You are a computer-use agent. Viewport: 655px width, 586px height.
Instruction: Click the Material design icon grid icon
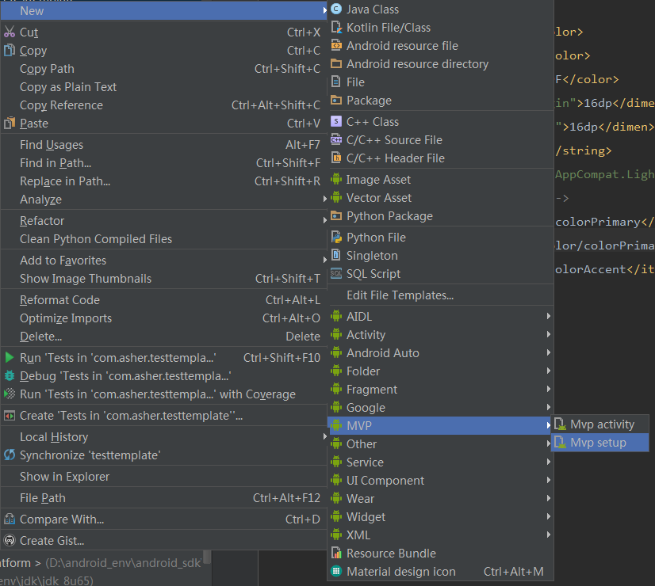coord(336,572)
